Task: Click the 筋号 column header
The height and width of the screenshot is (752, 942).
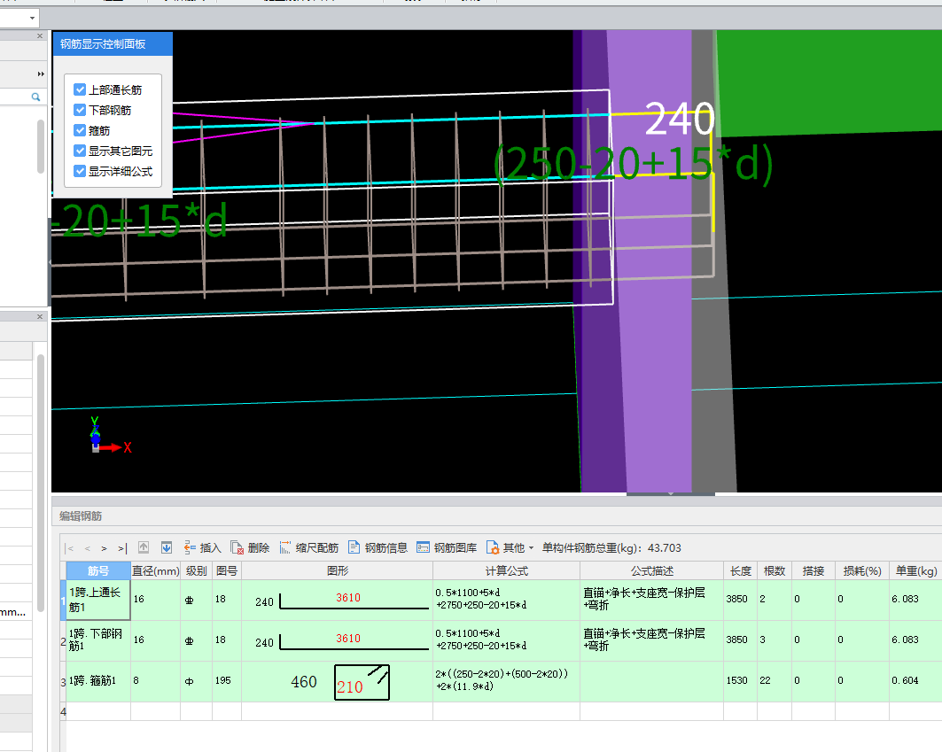Action: (x=98, y=571)
